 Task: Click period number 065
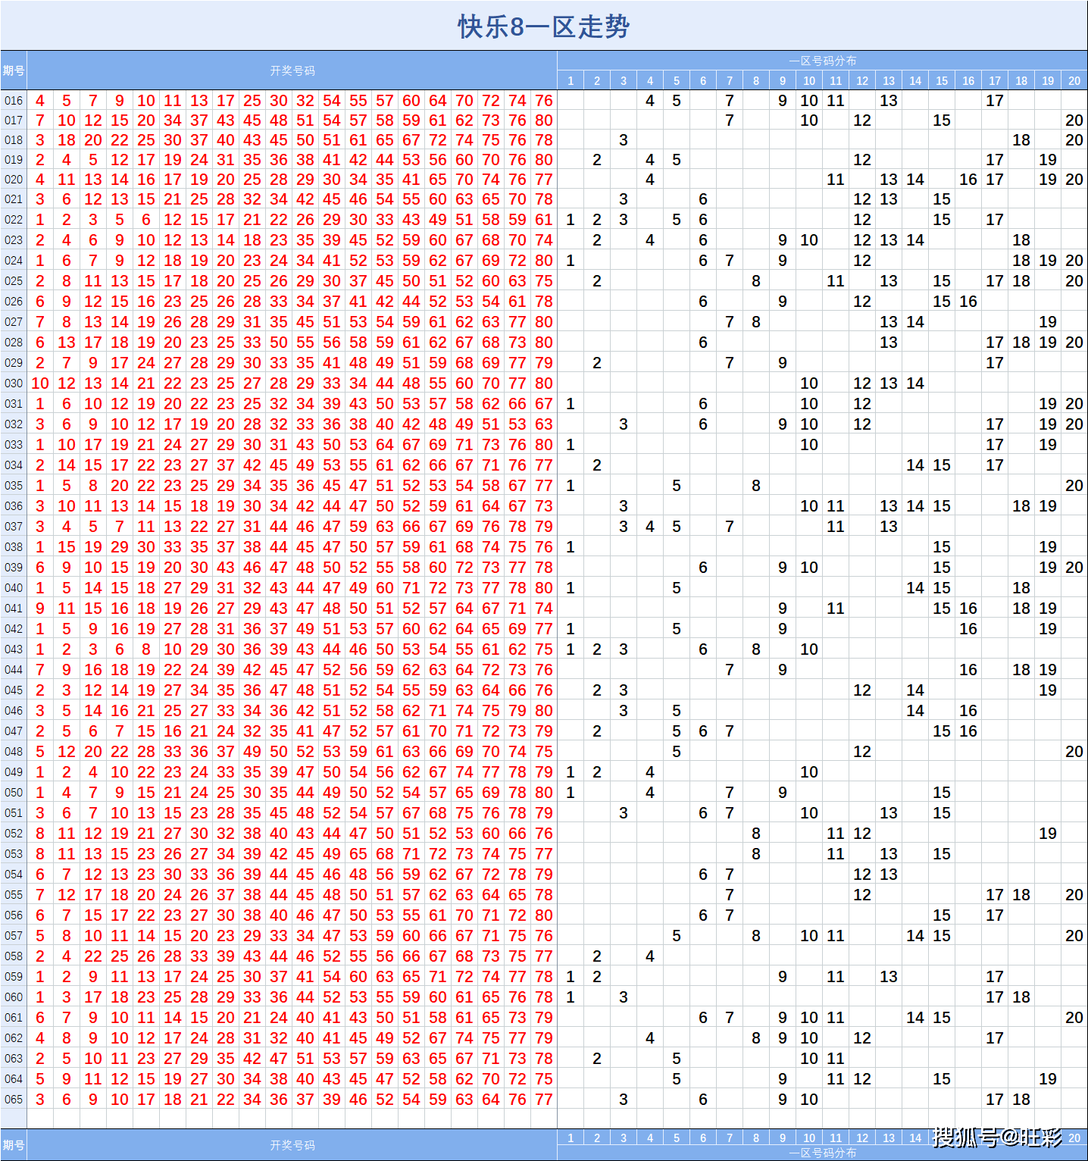pos(14,1100)
